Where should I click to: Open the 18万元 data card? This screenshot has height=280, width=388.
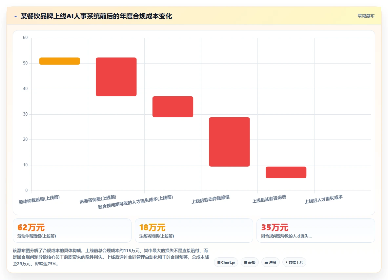click(194, 230)
